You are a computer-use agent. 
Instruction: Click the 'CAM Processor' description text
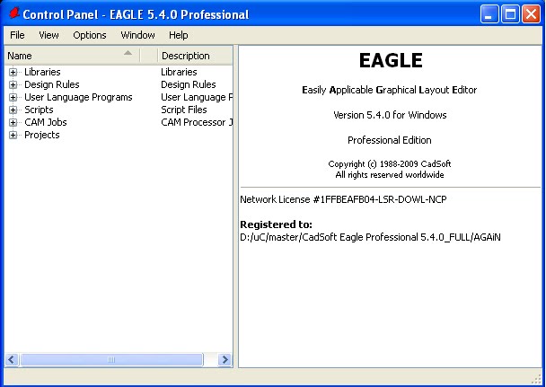tap(193, 122)
